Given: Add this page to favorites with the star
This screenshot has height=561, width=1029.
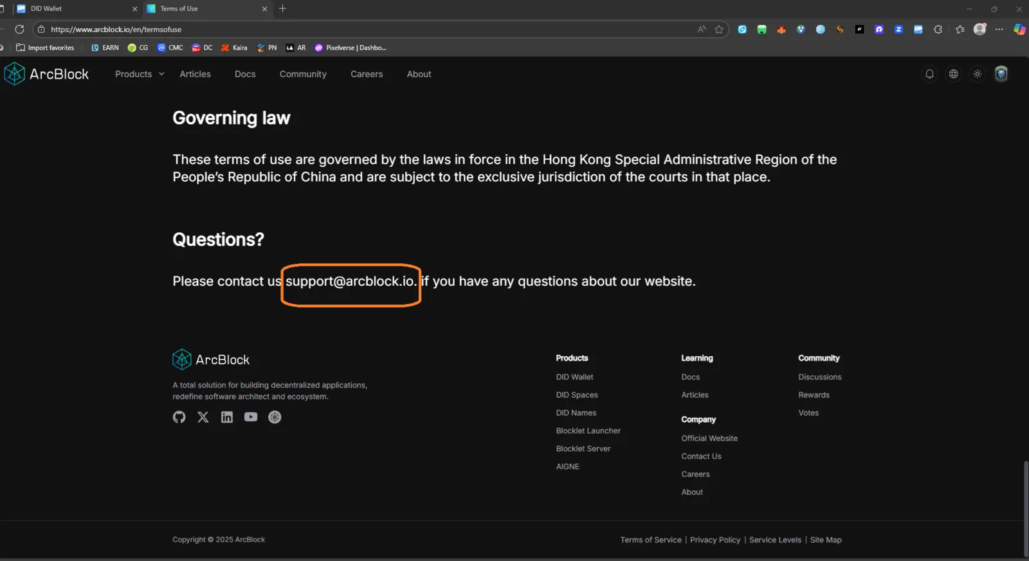Looking at the screenshot, I should [719, 29].
